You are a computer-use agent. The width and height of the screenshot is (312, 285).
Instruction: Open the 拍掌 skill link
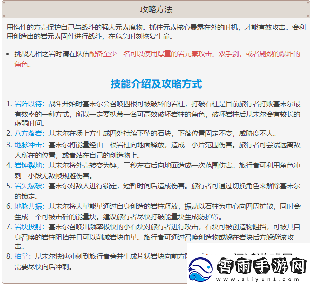click(21, 256)
